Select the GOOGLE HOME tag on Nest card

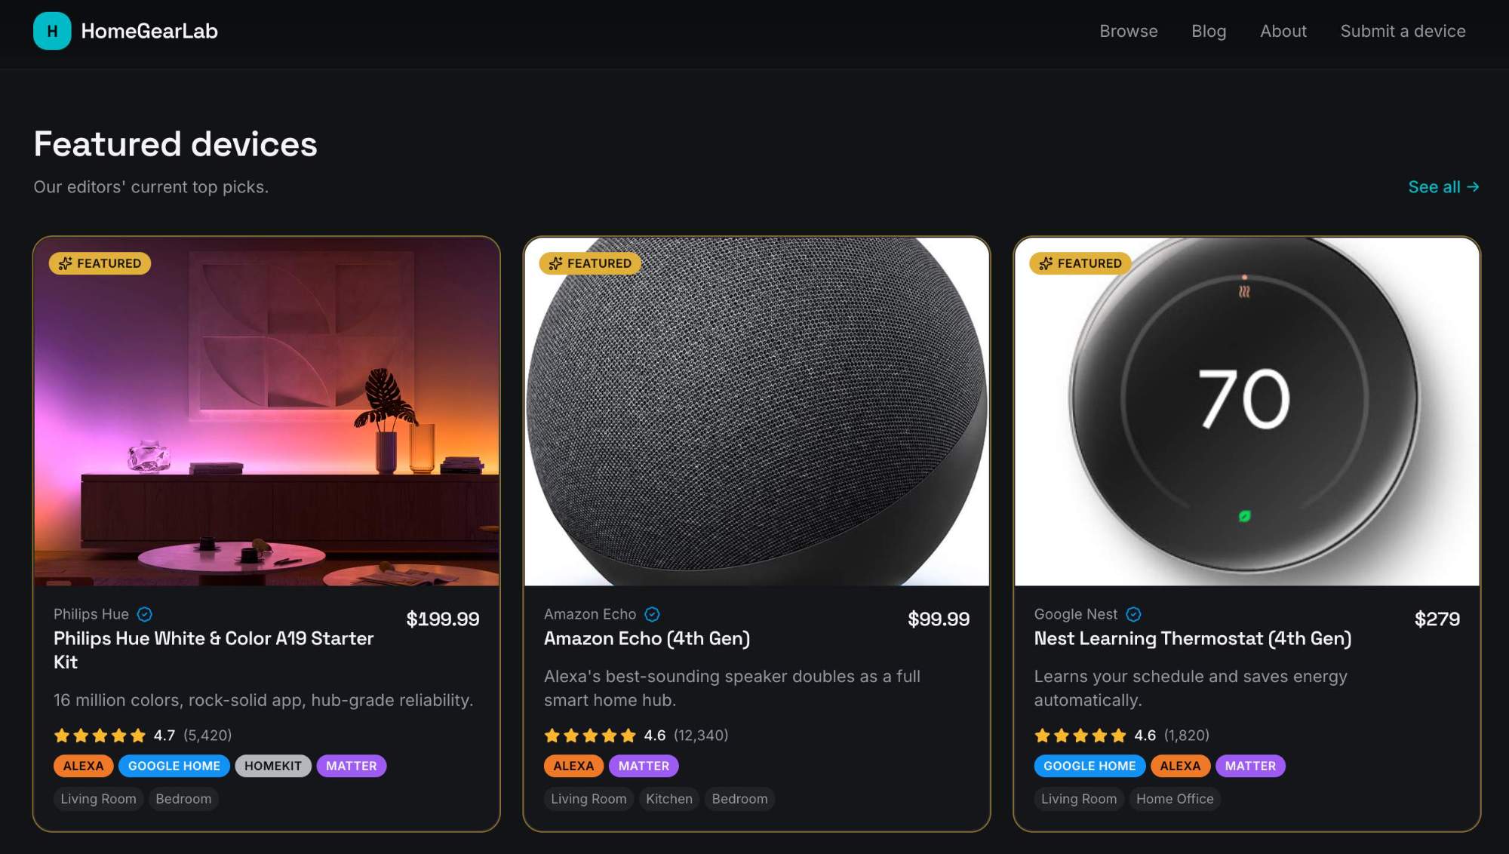1089,766
